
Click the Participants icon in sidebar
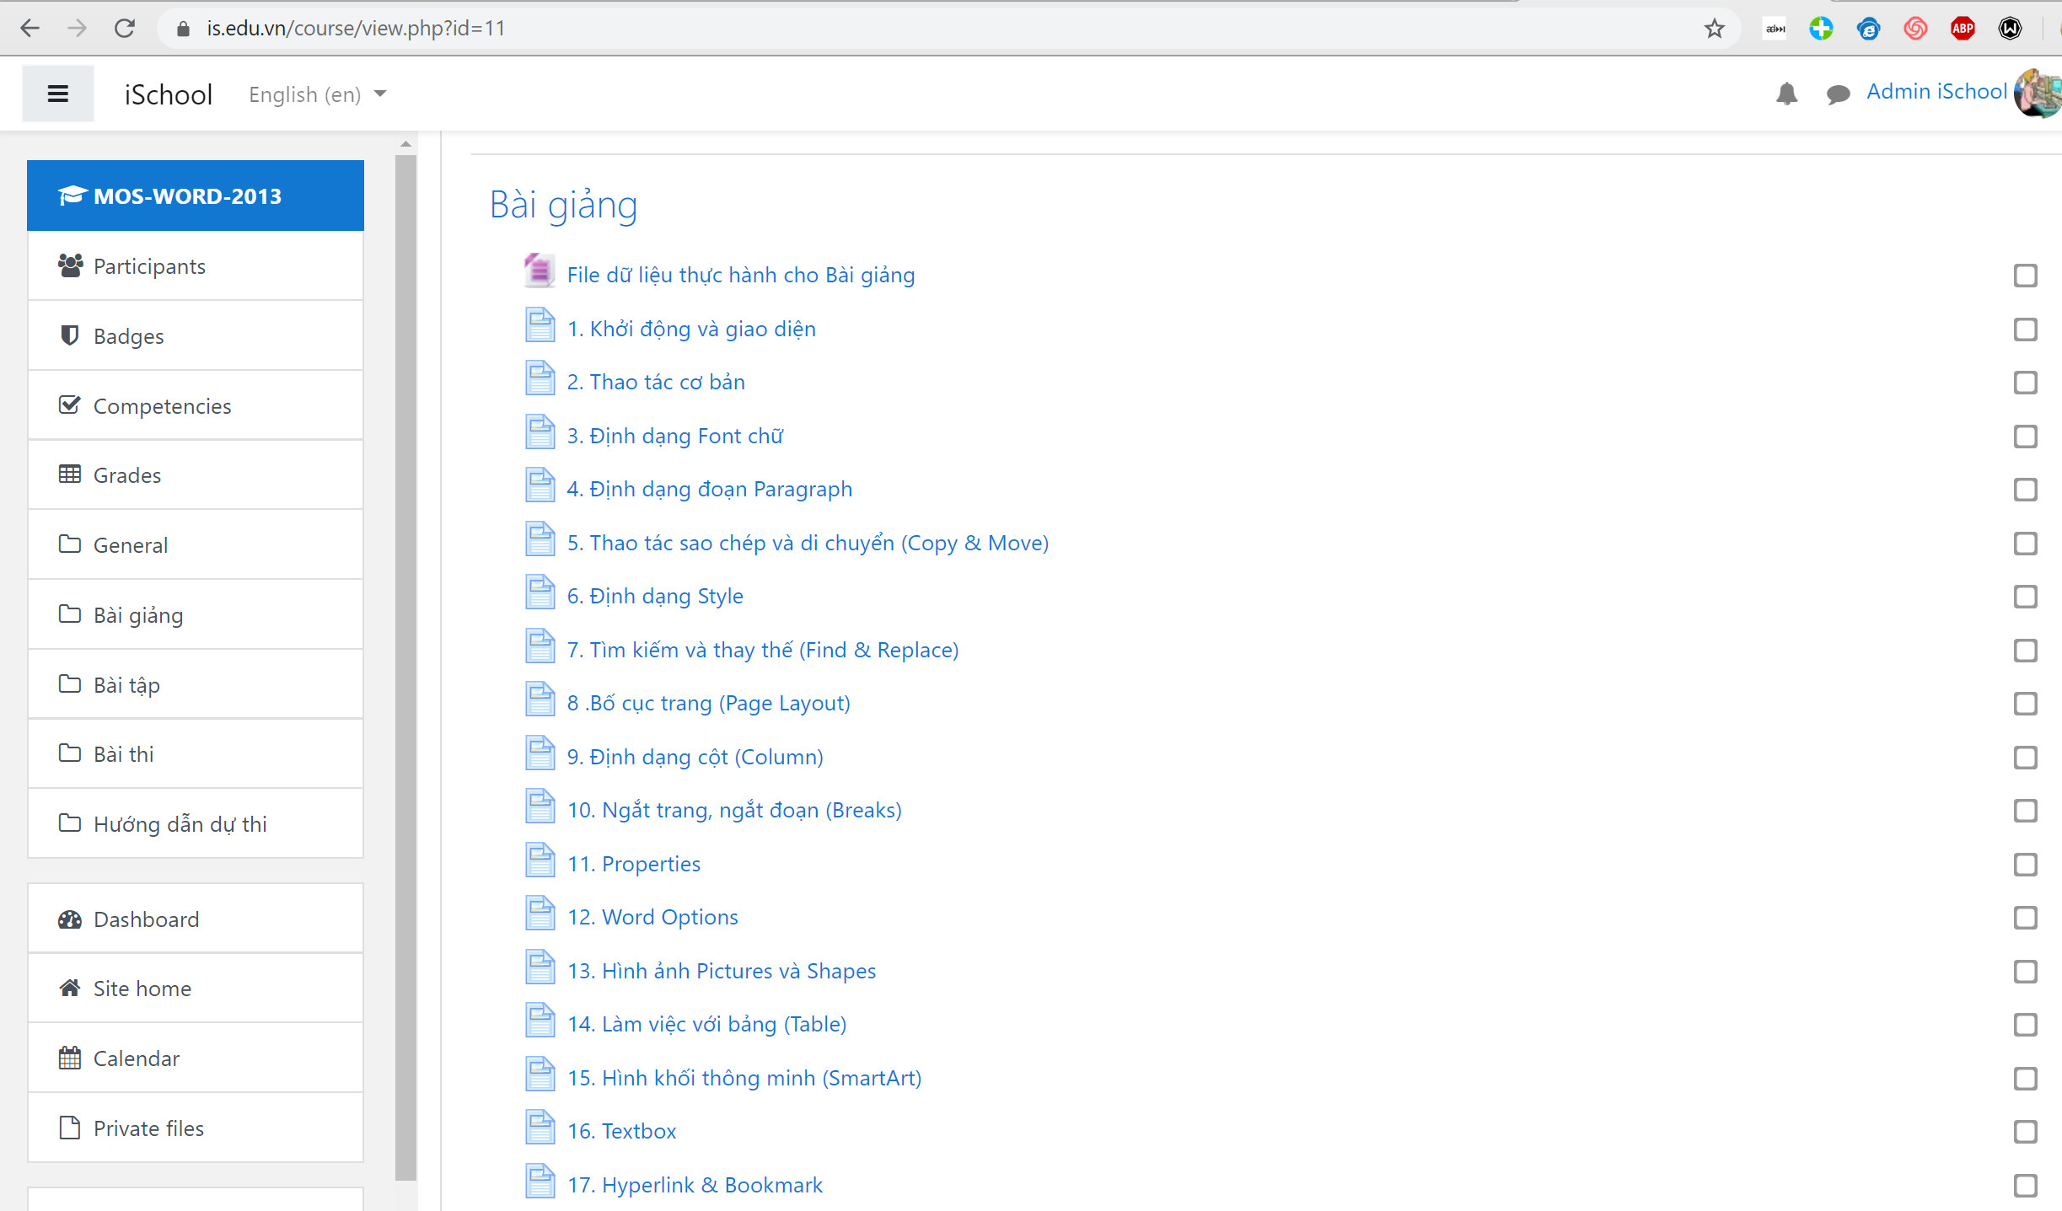click(x=67, y=265)
